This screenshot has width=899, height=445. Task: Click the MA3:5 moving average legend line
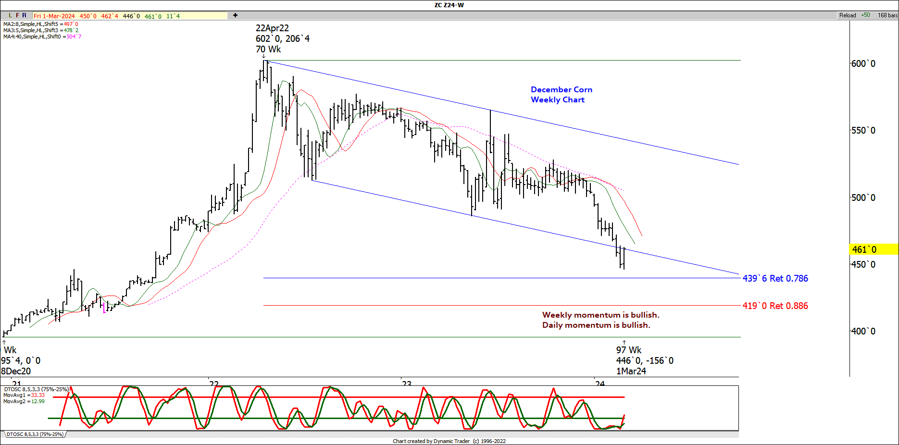[x=41, y=30]
